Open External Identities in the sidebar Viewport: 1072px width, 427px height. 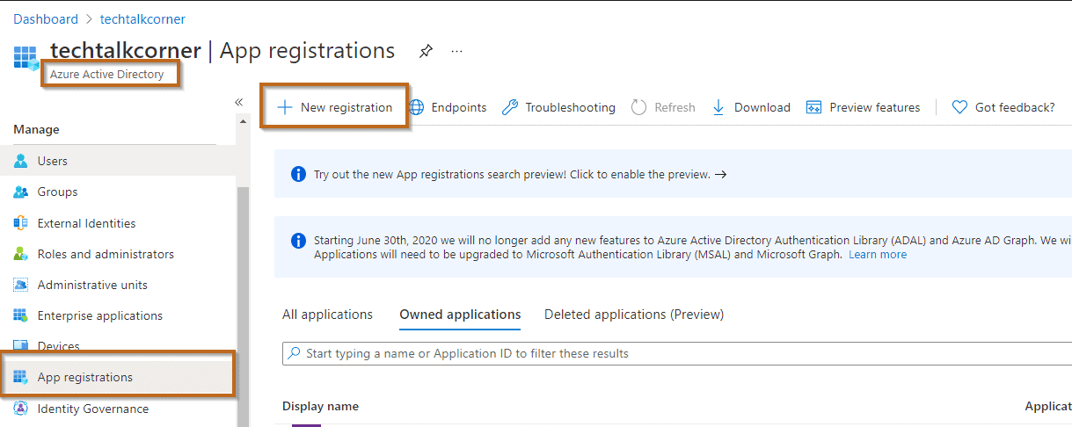[x=118, y=223]
